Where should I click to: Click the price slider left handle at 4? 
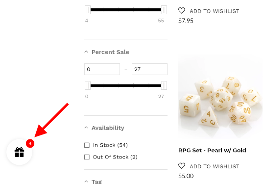[x=88, y=10]
